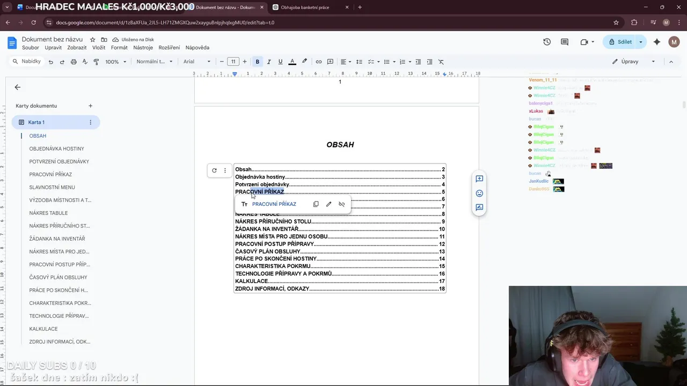Image resolution: width=687 pixels, height=386 pixels.
Task: Open Karta 1 three-dot options
Action: (x=90, y=122)
